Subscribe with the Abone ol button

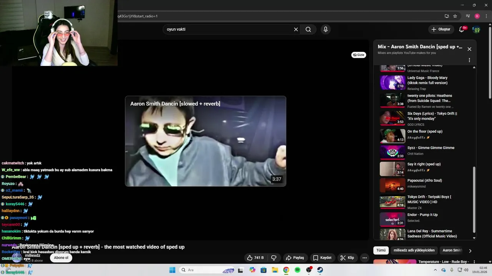click(x=61, y=258)
